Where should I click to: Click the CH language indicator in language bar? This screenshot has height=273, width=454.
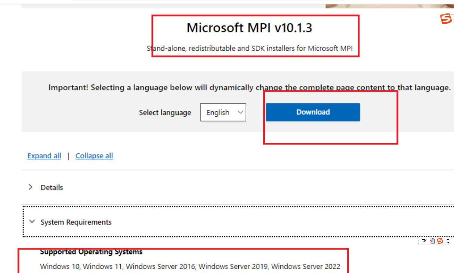[x=424, y=241]
